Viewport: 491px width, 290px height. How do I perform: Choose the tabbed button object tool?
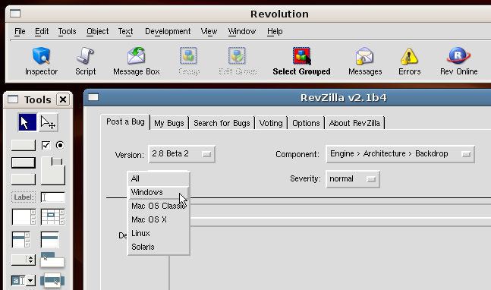click(53, 171)
